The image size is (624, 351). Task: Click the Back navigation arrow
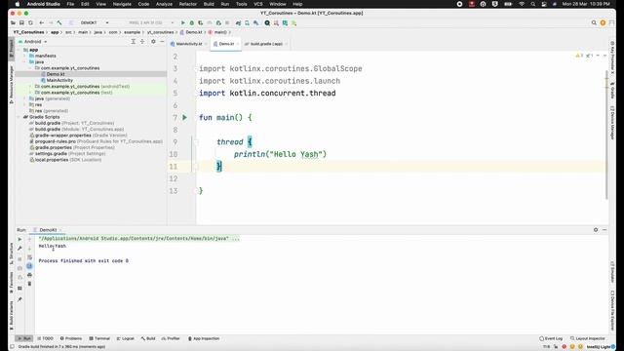pos(42,23)
